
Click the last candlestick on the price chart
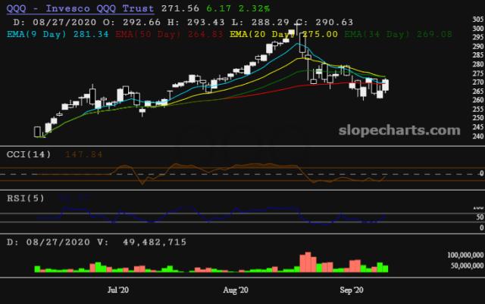click(386, 85)
